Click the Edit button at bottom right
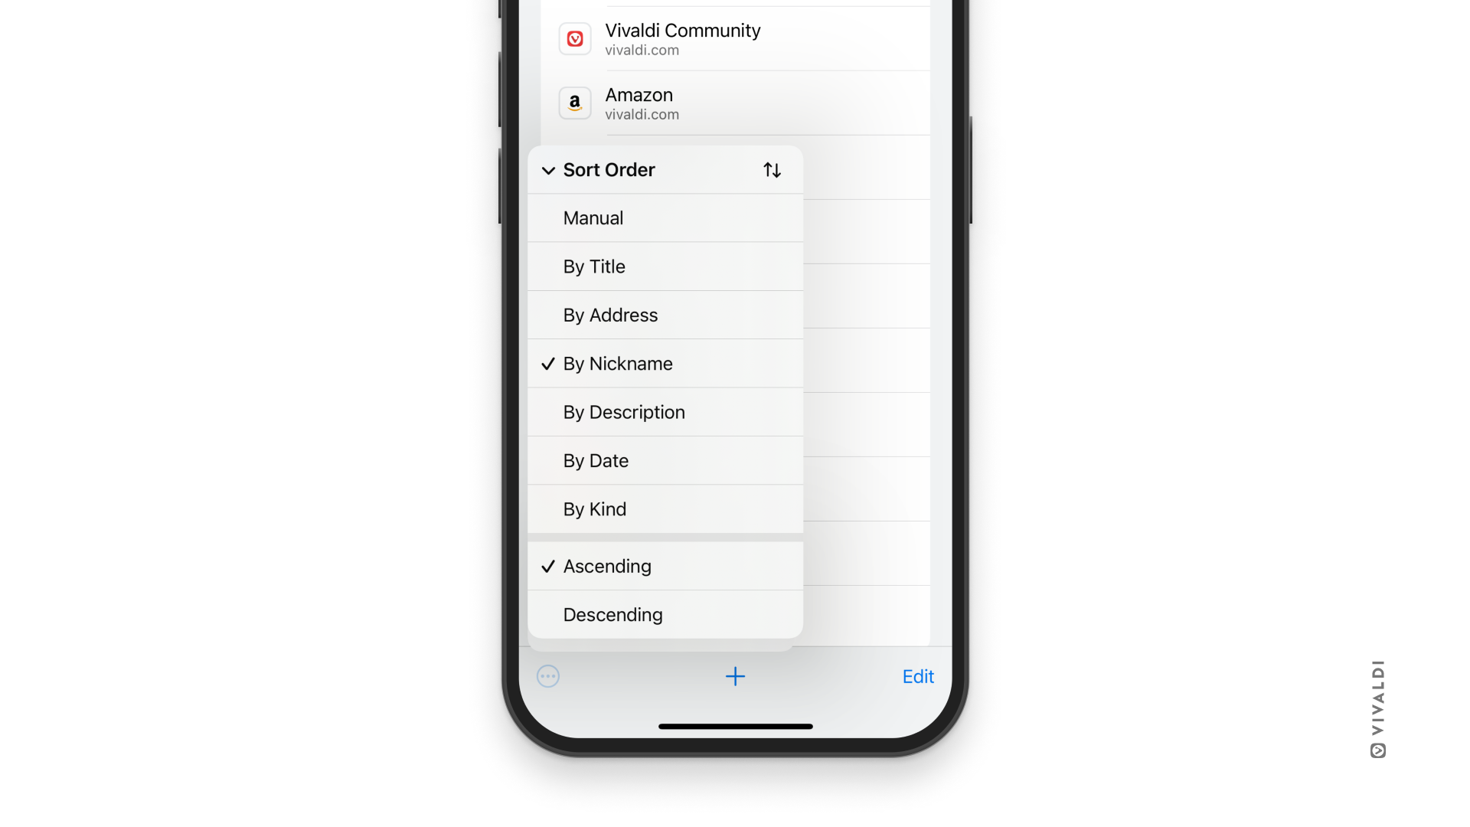Viewport: 1470px width, 827px height. coord(916,677)
